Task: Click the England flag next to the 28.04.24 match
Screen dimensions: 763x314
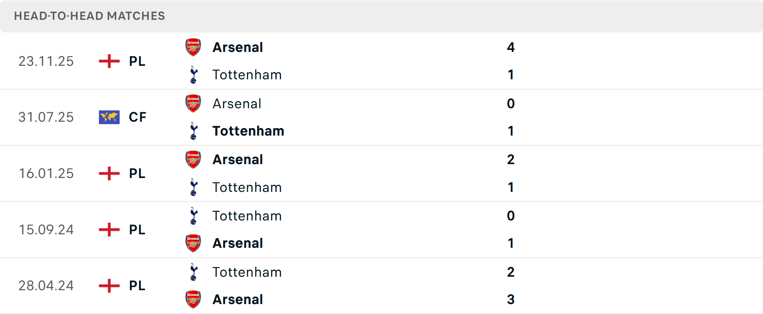Action: (108, 285)
